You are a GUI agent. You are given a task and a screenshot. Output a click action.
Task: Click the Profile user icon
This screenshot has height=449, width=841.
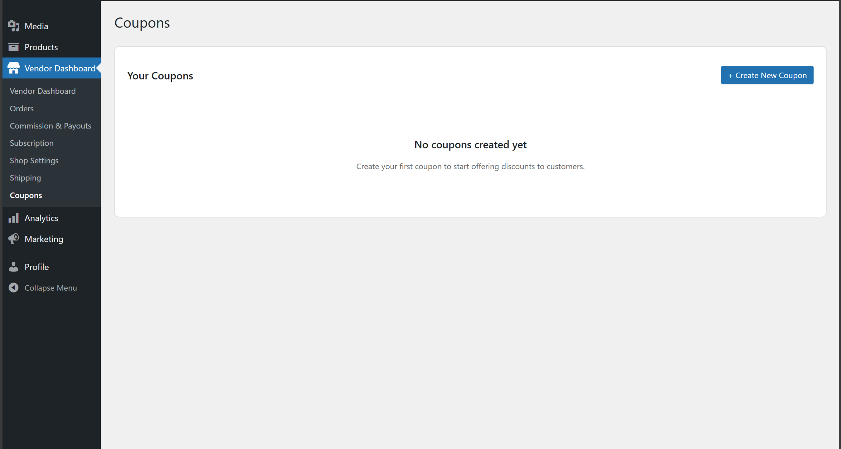[13, 267]
